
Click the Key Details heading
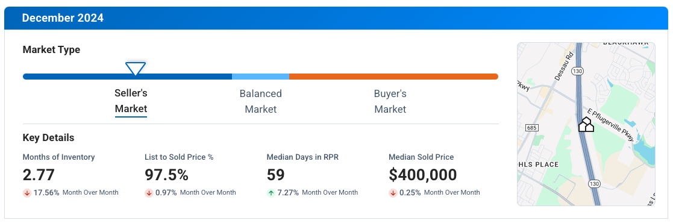pyautogui.click(x=48, y=138)
